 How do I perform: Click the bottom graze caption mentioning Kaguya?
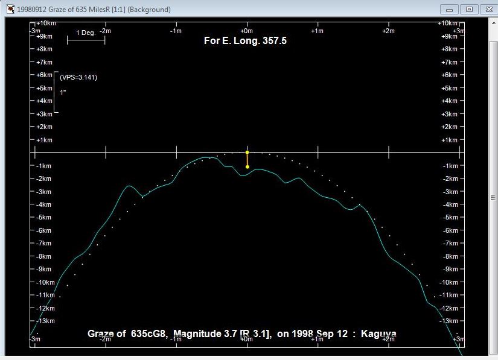tap(241, 333)
